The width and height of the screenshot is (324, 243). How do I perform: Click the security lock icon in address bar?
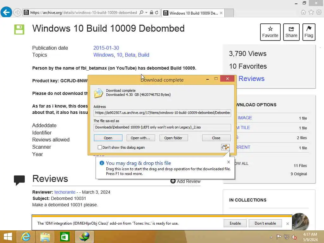(152, 13)
